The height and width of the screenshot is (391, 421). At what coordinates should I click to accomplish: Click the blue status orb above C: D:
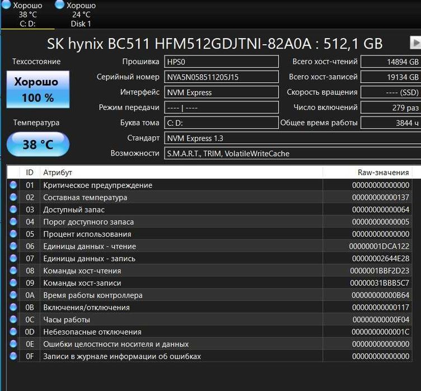6,4
